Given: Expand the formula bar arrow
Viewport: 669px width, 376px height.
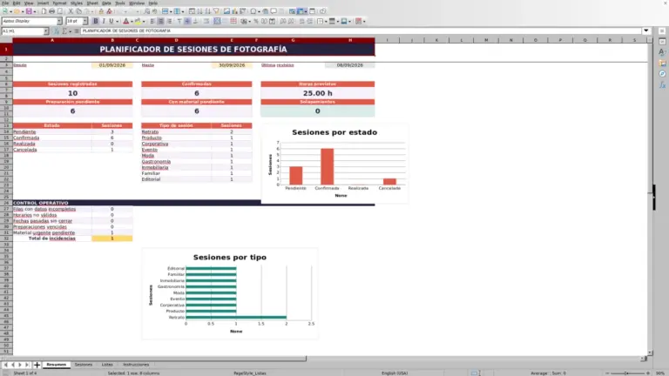Looking at the screenshot, I should pos(646,30).
